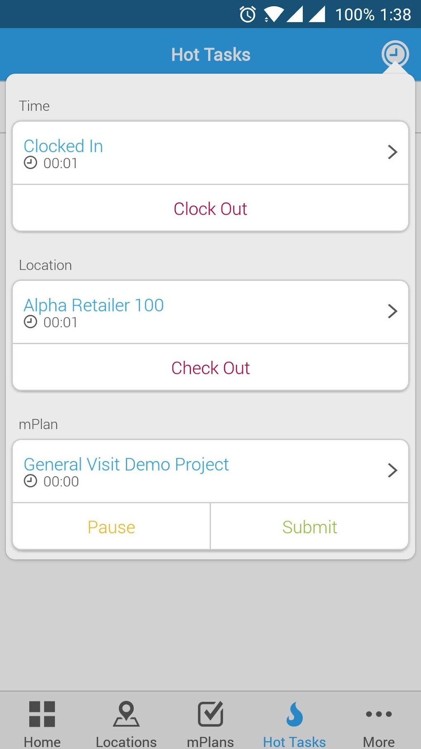The width and height of the screenshot is (421, 749).
Task: Tap the clock icon in header
Action: 395,54
